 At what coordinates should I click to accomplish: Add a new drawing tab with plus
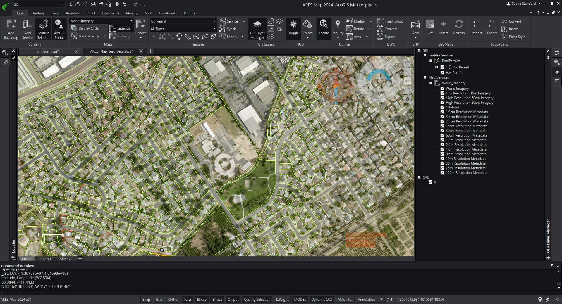[150, 51]
